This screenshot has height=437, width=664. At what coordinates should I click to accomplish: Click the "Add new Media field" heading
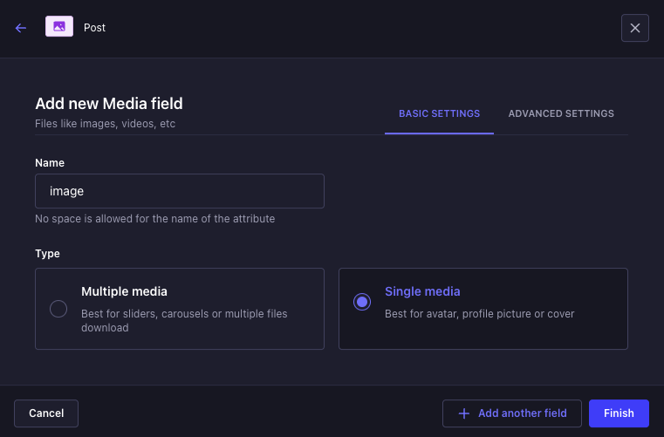[x=109, y=104]
